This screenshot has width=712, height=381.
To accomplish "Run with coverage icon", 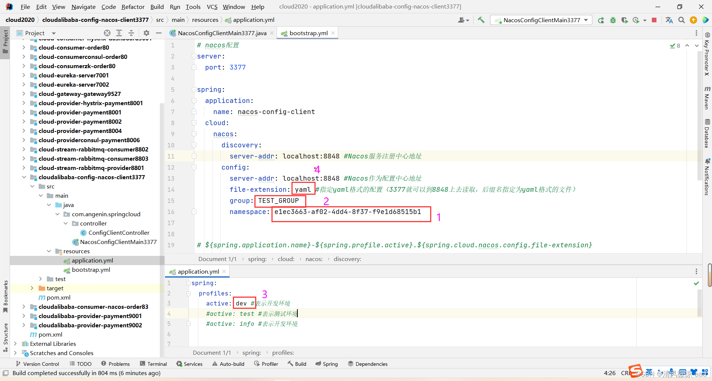I will click(625, 20).
